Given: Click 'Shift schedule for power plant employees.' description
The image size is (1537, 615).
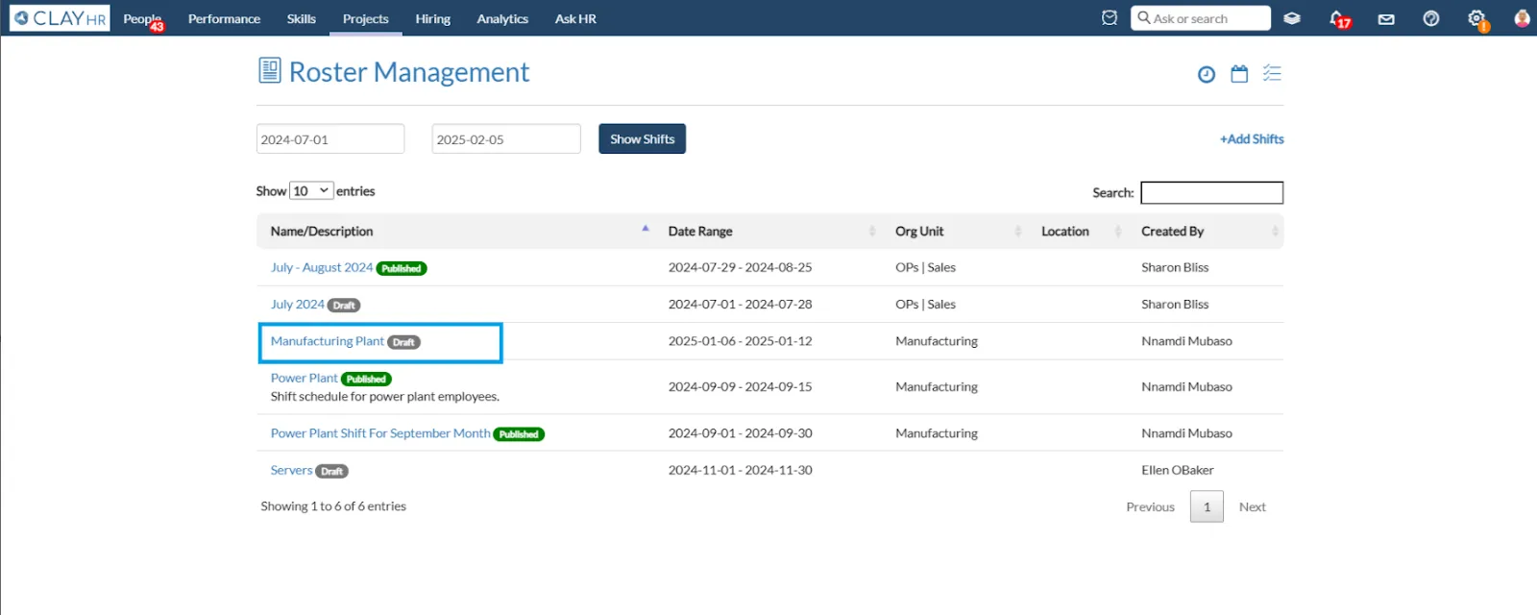Looking at the screenshot, I should 384,396.
